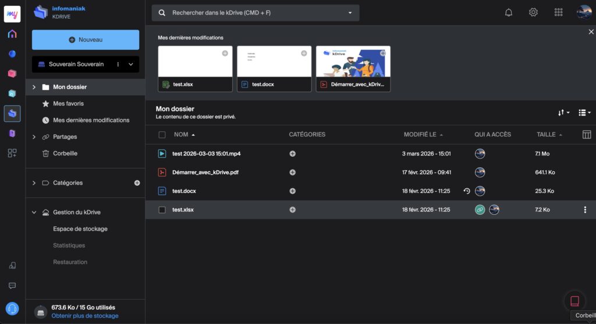Image resolution: width=596 pixels, height=324 pixels.
Task: Check the test.xlsx row checkbox
Action: click(x=162, y=210)
